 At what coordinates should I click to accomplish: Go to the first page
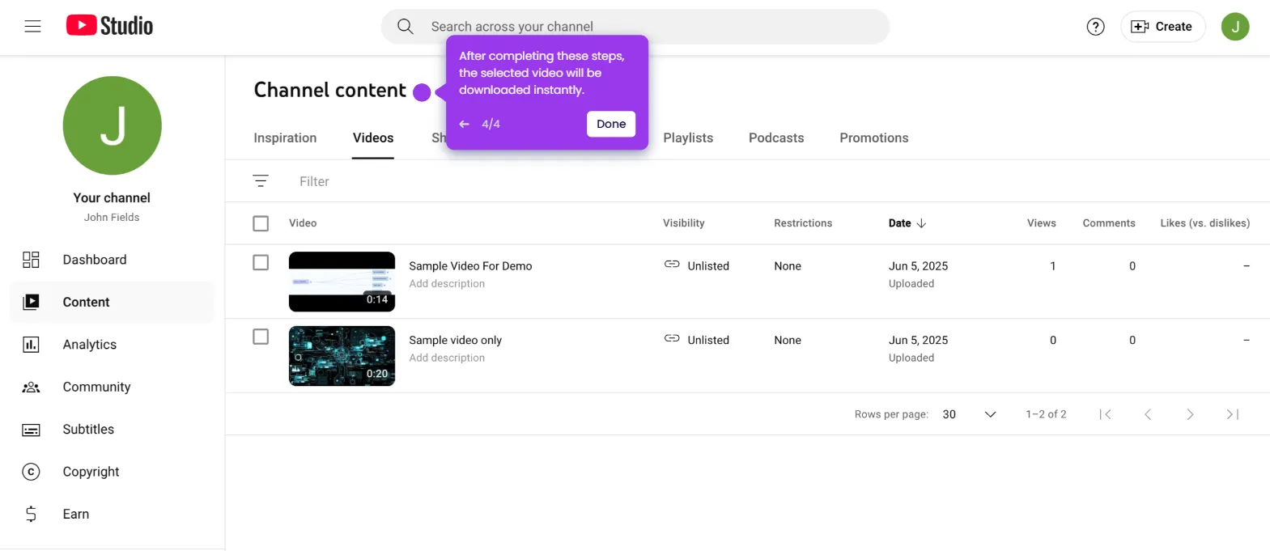(x=1106, y=414)
